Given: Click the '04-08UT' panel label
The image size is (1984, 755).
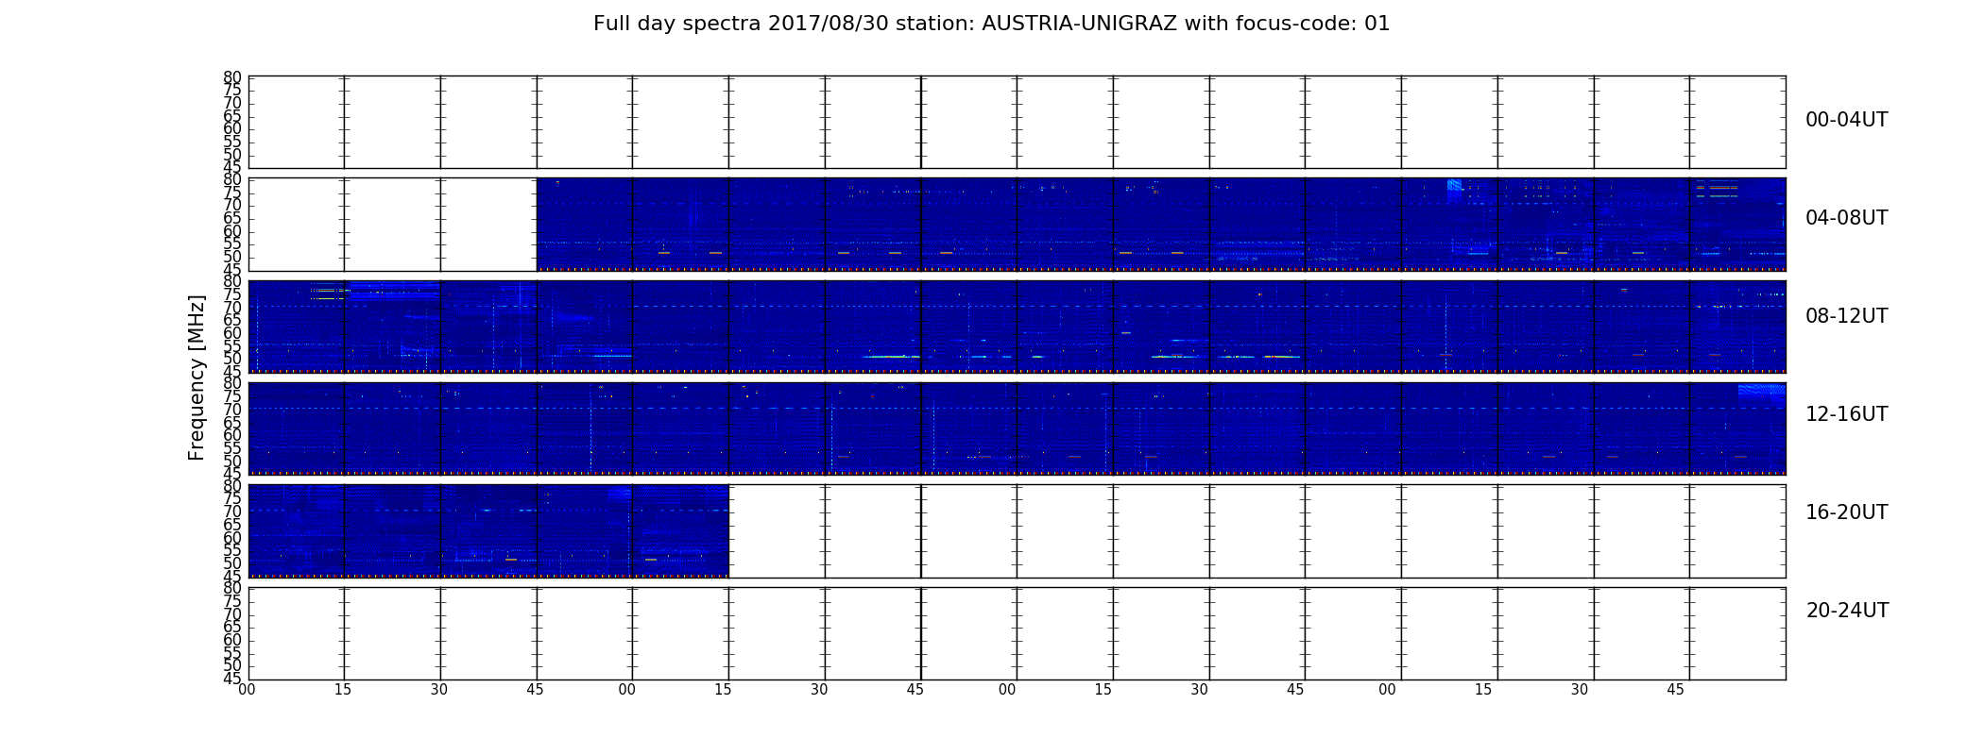Looking at the screenshot, I should point(1846,218).
